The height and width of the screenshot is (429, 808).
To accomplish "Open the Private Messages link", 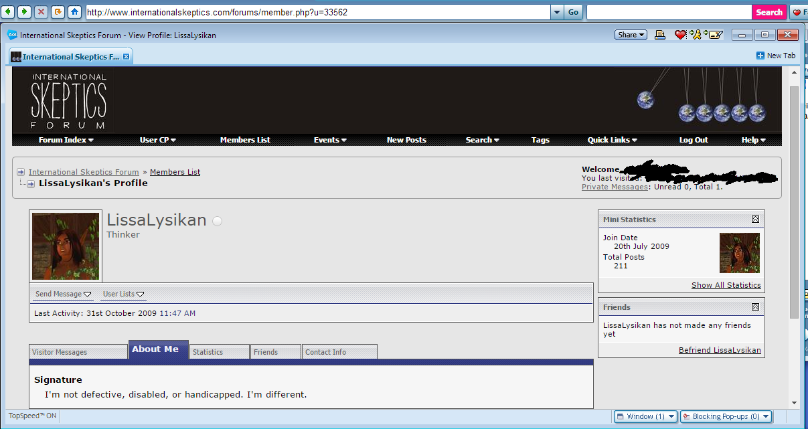I will [615, 187].
